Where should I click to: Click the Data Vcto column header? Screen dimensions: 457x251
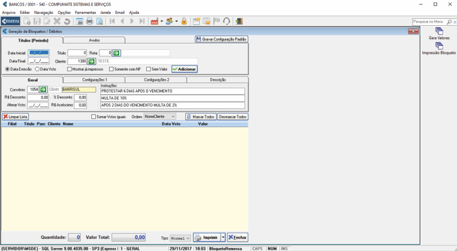point(171,124)
